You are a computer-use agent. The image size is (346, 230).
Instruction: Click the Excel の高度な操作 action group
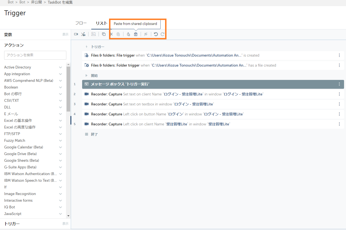pos(33,127)
